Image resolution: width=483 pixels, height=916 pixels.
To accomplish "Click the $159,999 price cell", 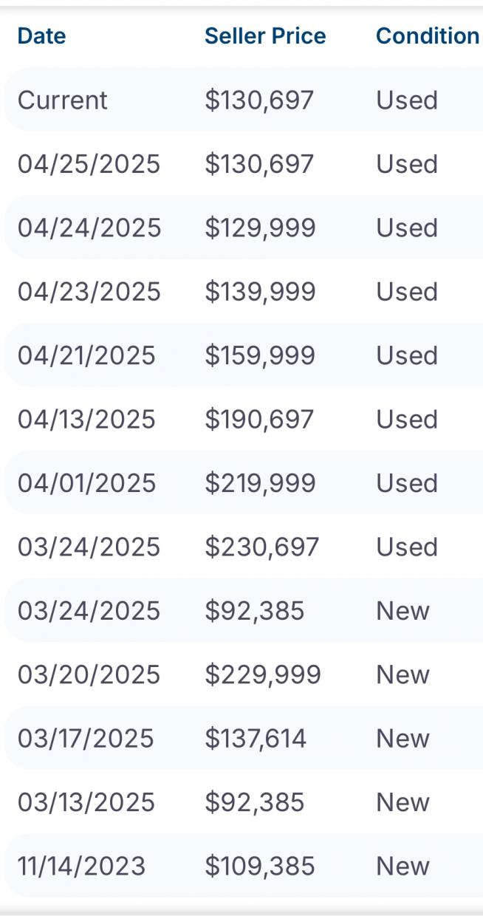I will pyautogui.click(x=260, y=355).
